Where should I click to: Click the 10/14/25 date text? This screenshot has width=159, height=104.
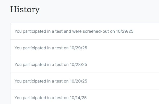pos(79,98)
